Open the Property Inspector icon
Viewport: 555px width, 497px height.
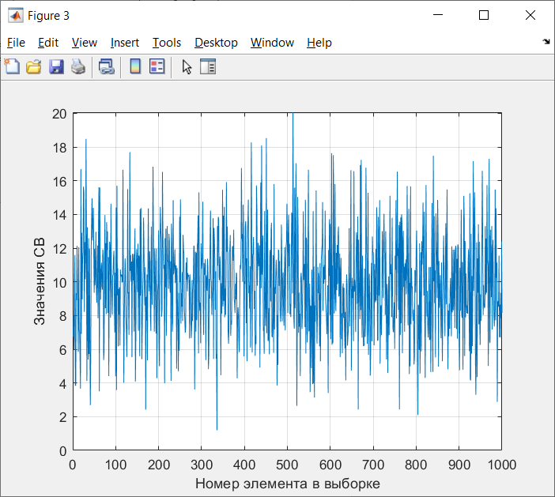[208, 66]
